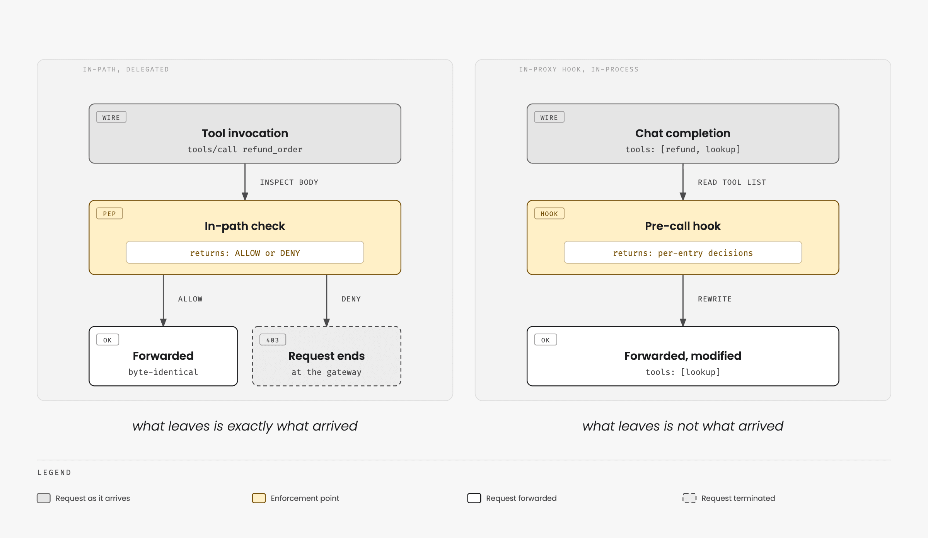Click the OK tag on Forwarded box

[x=107, y=340]
